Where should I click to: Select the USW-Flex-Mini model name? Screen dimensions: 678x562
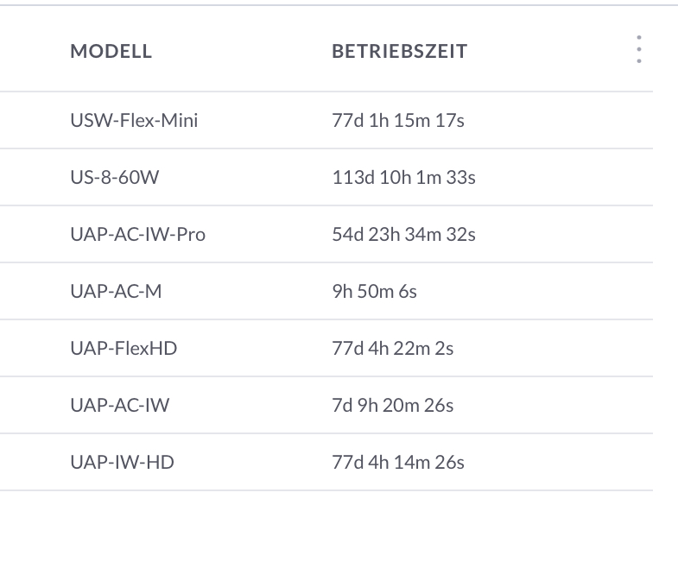tap(134, 121)
